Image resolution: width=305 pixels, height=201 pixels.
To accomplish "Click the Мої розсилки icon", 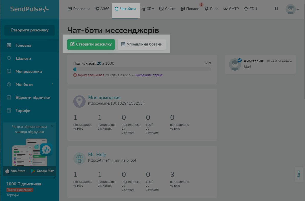I will (x=9, y=71).
